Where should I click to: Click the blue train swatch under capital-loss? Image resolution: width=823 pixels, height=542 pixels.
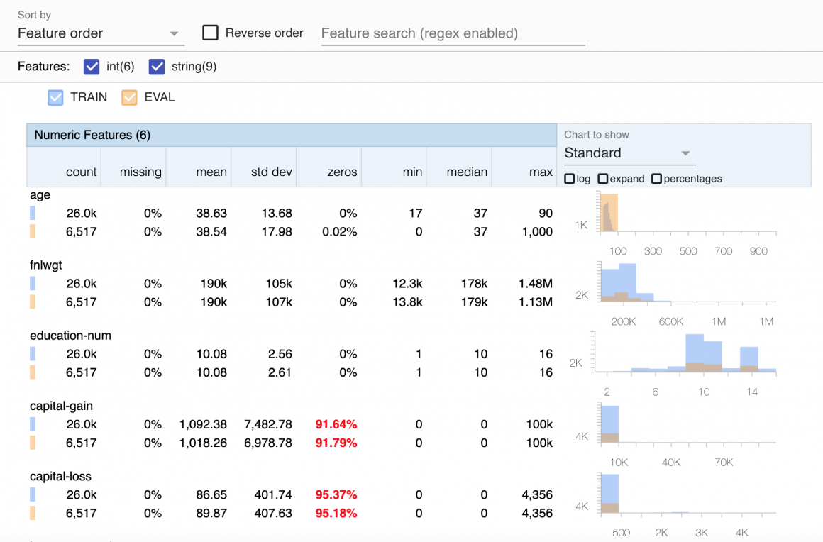point(33,494)
